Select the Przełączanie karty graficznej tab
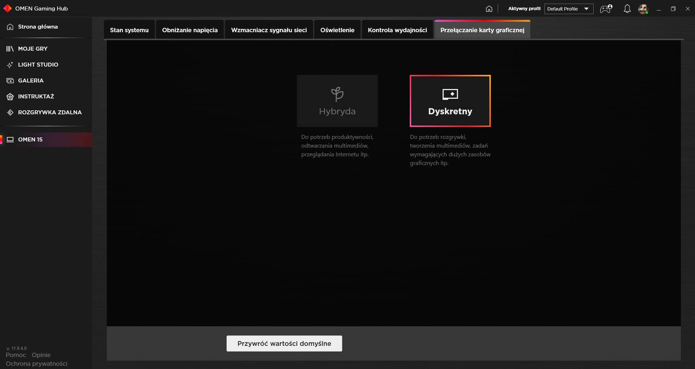The height and width of the screenshot is (369, 695). [x=483, y=30]
